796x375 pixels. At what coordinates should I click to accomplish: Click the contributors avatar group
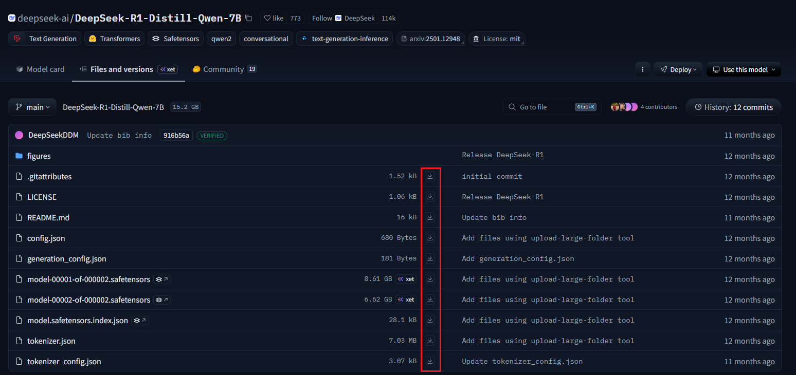point(624,107)
